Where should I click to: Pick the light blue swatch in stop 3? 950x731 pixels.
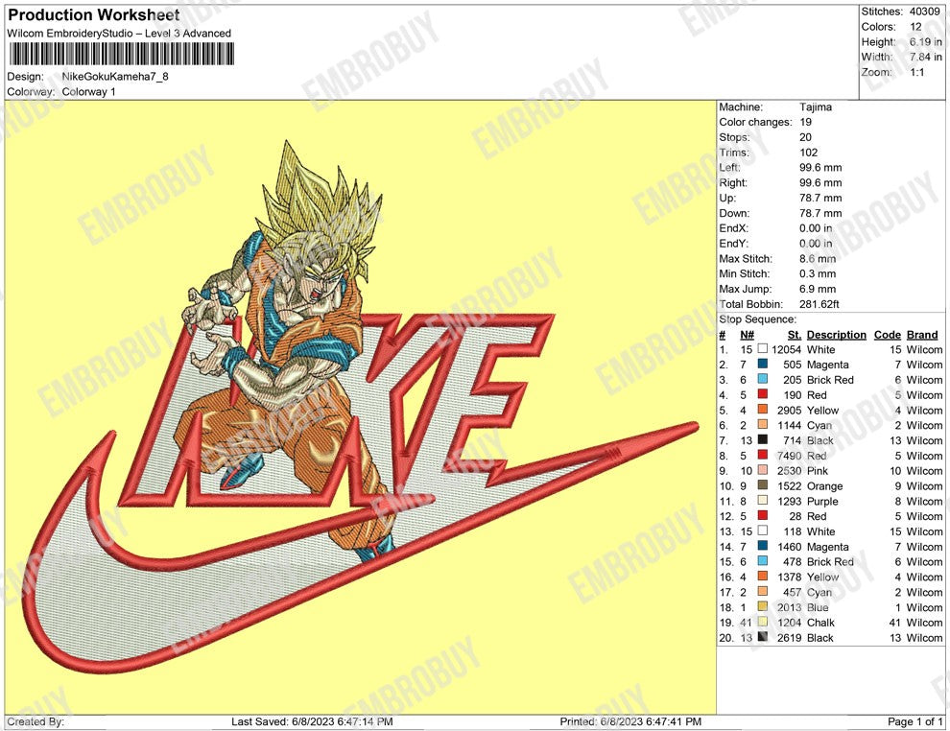[762, 379]
